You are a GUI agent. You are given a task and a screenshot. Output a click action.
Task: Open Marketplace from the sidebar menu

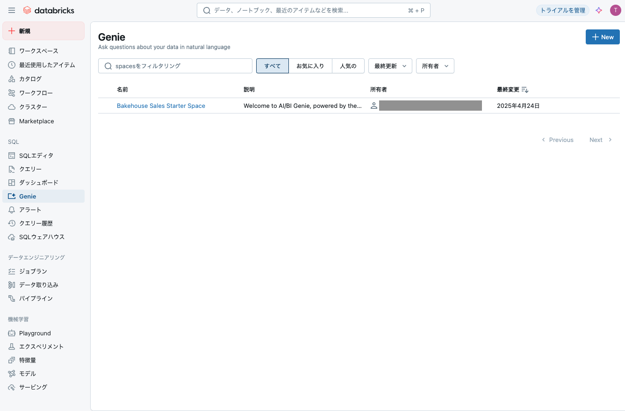(37, 121)
